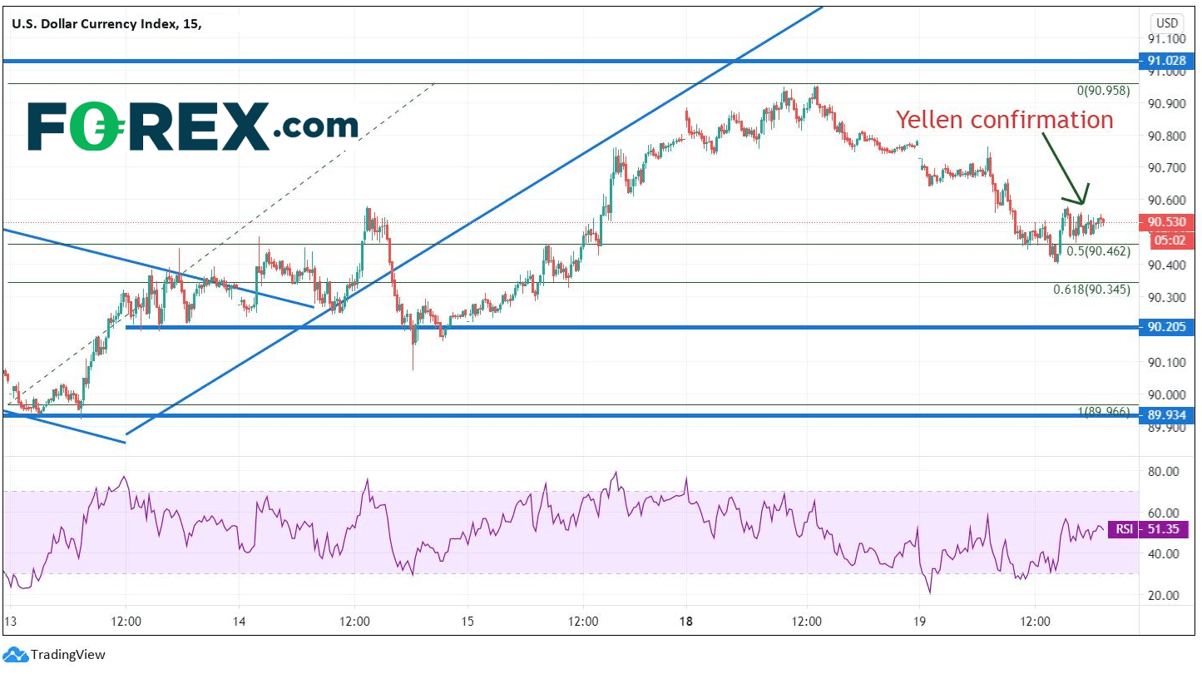Select the 89.934 price level label

coord(1165,415)
